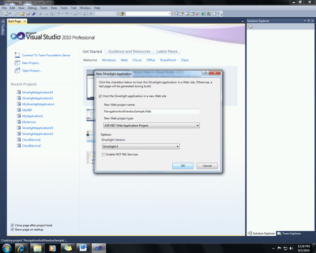The width and height of the screenshot is (316, 253).
Task: Open recent project MyMEF
Action: [x=27, y=110]
